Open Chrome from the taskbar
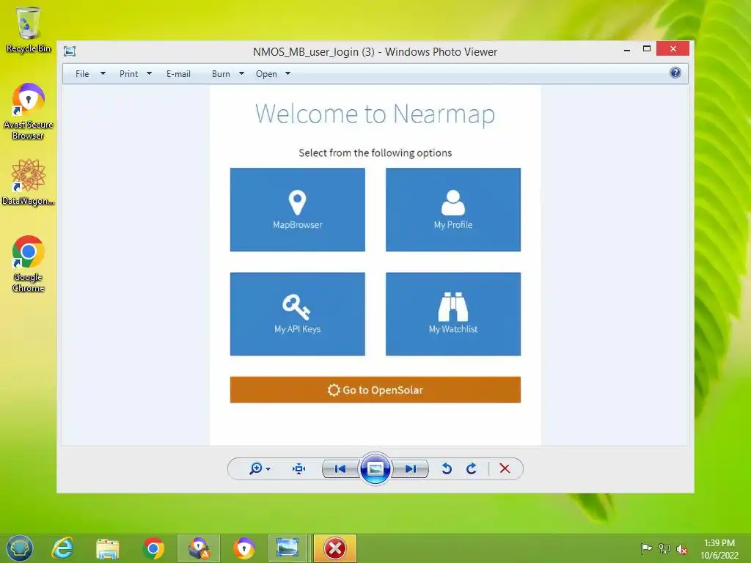 coord(153,548)
